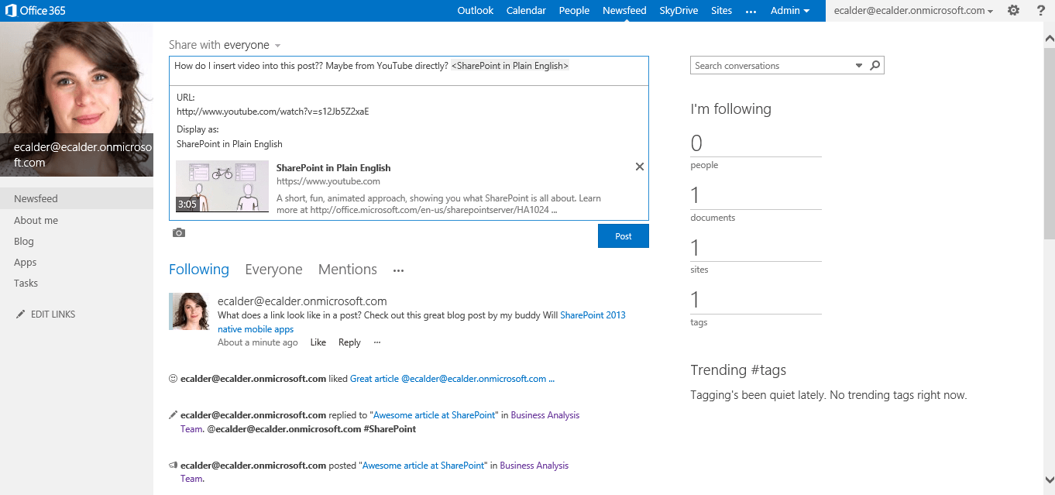Click the SharePoint in Plain English video thumbnail
Screen dimensions: 1055x495
222,186
